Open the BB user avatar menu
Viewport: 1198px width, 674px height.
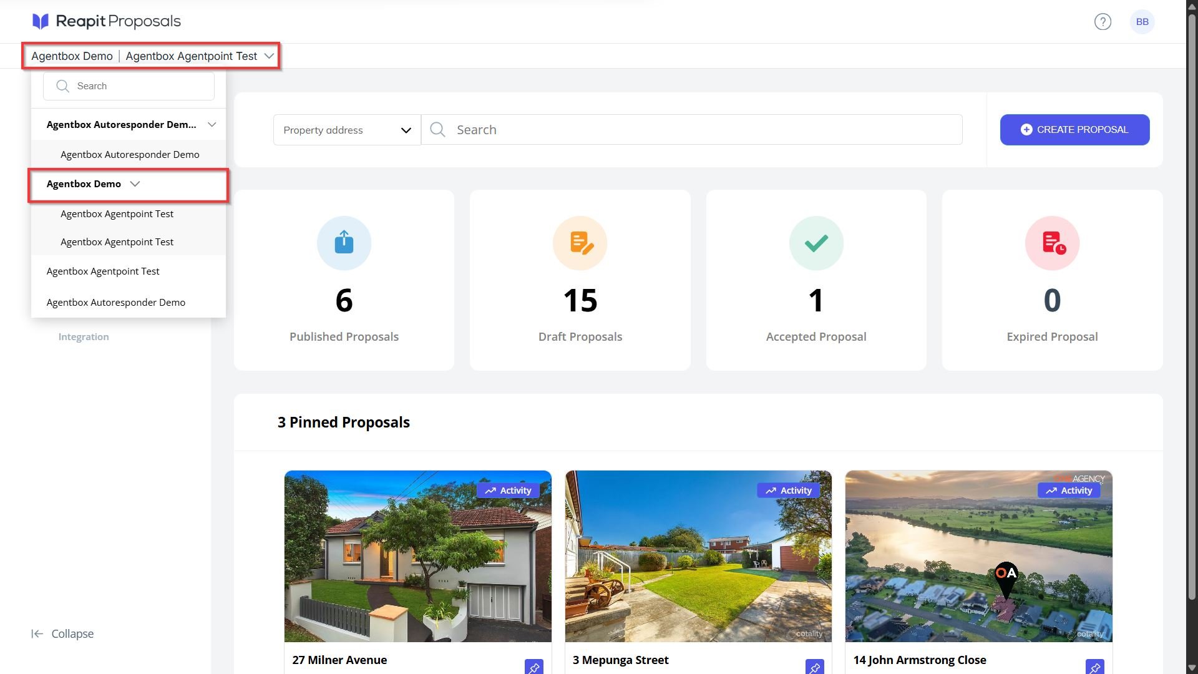tap(1142, 22)
